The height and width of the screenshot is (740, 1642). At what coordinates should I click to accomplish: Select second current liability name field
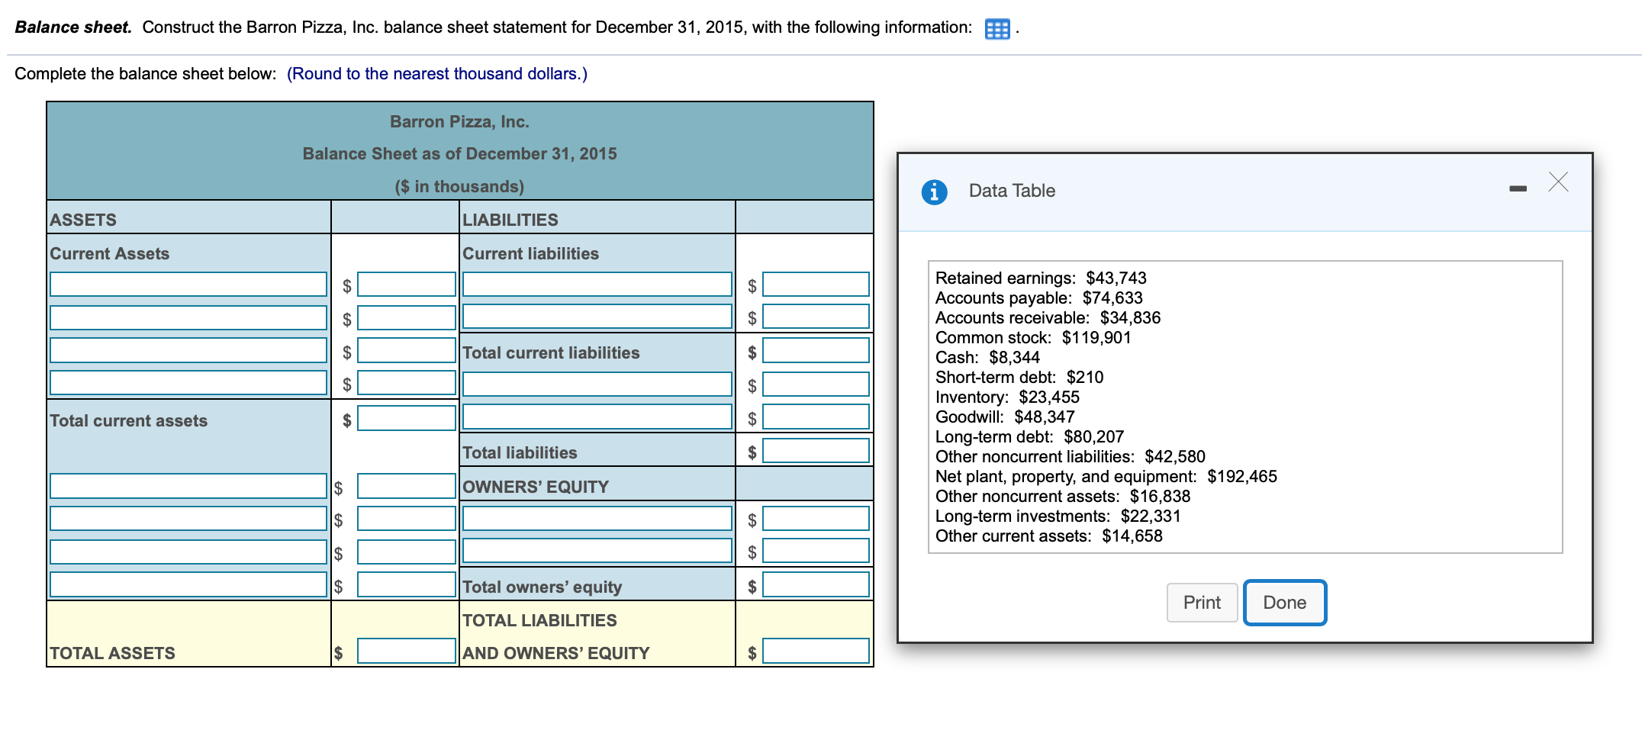coord(597,317)
